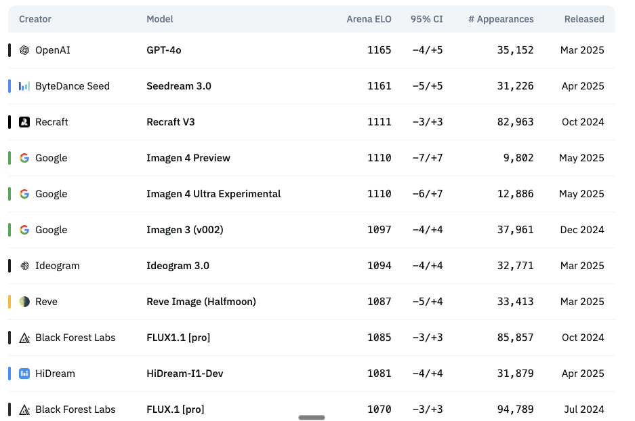Screen dimensions: 635x421
Task: Sort table by Arena ELO column header
Action: 369,19
